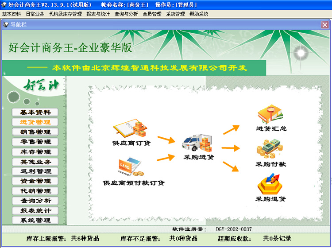332x248 pixels.
Task: Click the 进货汇总 label text
Action: (x=271, y=128)
